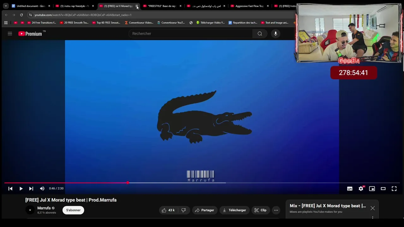Go back in browser history
Viewport: 404px width, 227px height.
pos(6,15)
